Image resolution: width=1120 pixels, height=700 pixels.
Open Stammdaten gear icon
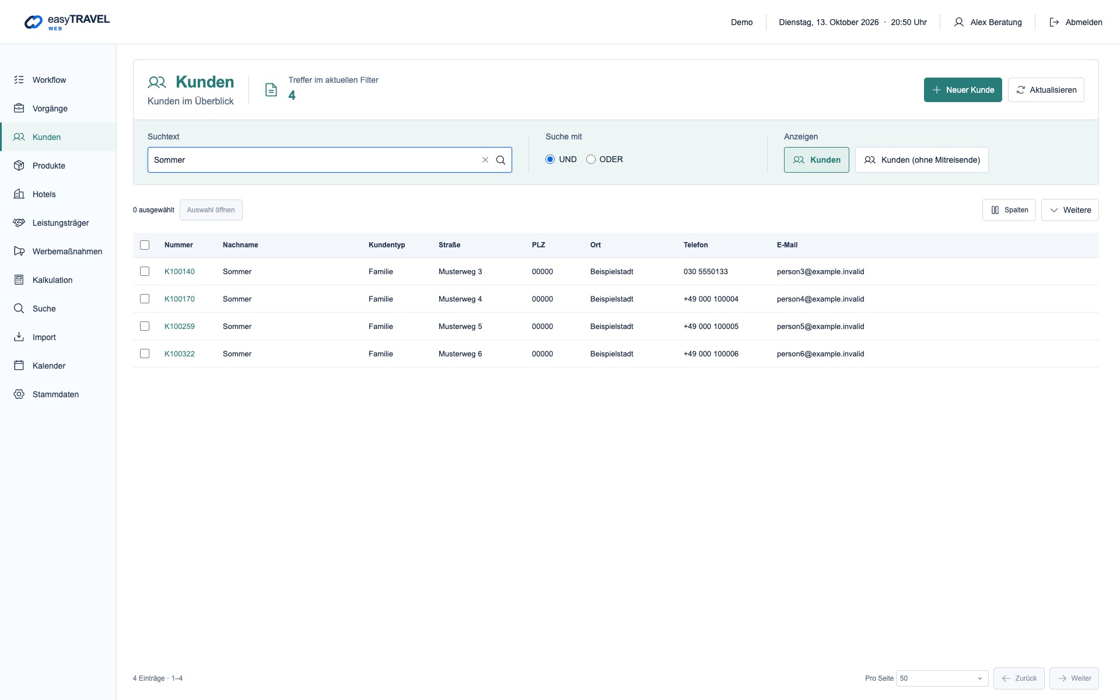(19, 394)
